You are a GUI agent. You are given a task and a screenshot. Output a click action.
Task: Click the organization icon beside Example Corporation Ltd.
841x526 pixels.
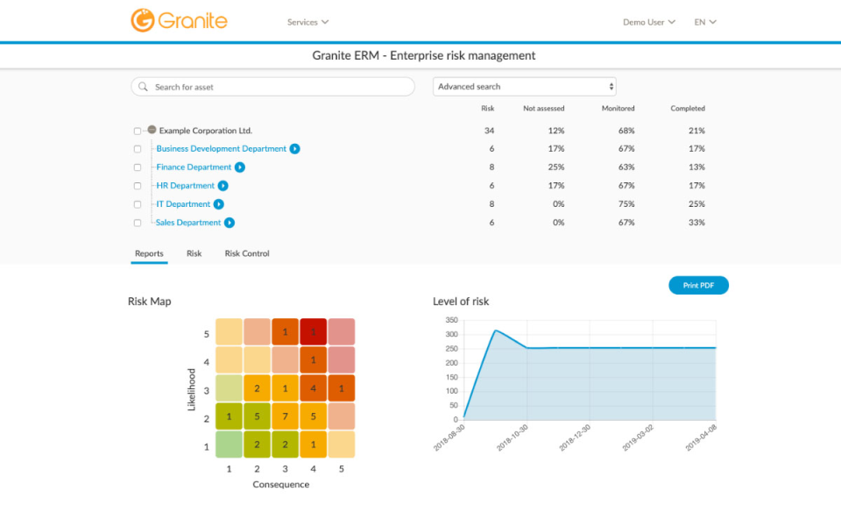click(x=151, y=130)
